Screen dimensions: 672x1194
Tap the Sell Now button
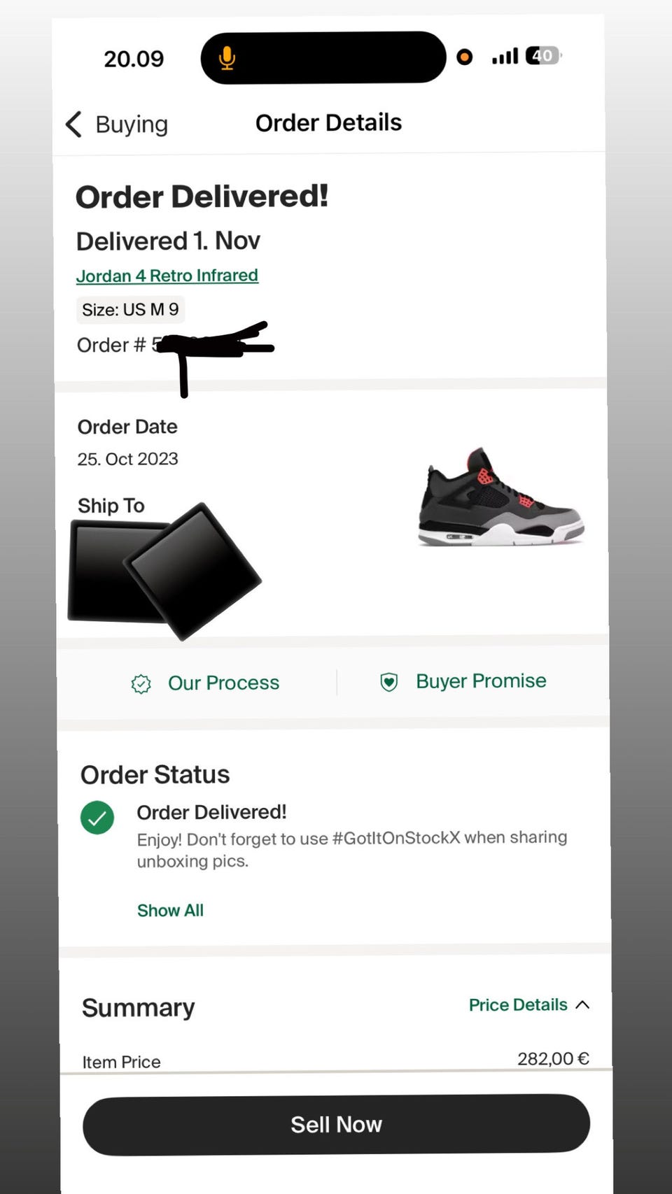(x=336, y=1124)
